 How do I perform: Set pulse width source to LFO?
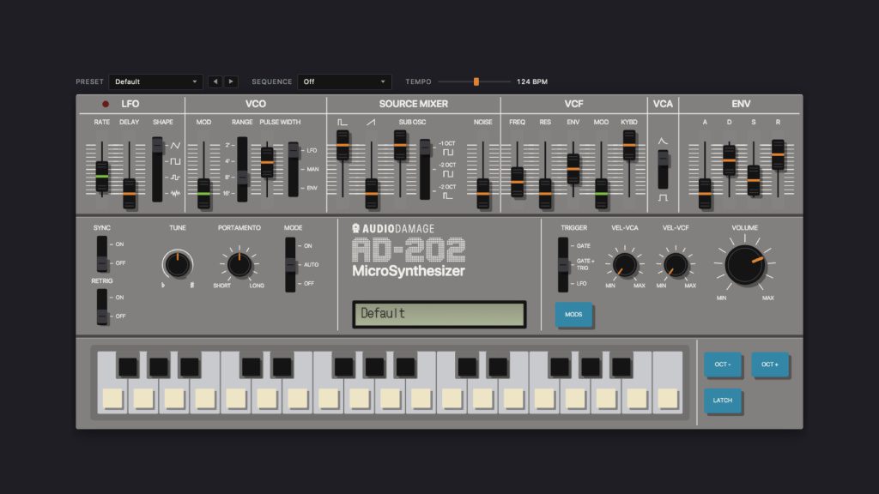(x=312, y=151)
